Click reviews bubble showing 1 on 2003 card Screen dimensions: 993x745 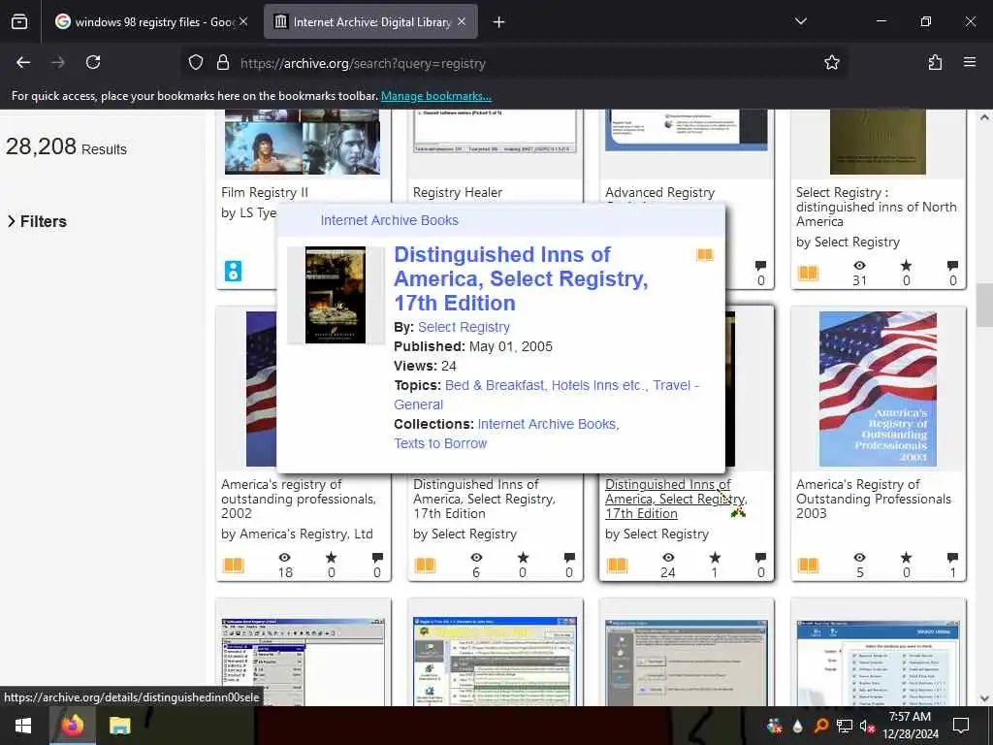click(x=952, y=558)
